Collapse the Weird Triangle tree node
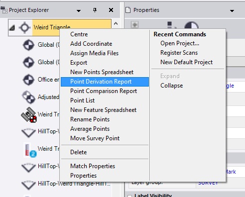Screen dimensions: 245x197 pos(12,28)
